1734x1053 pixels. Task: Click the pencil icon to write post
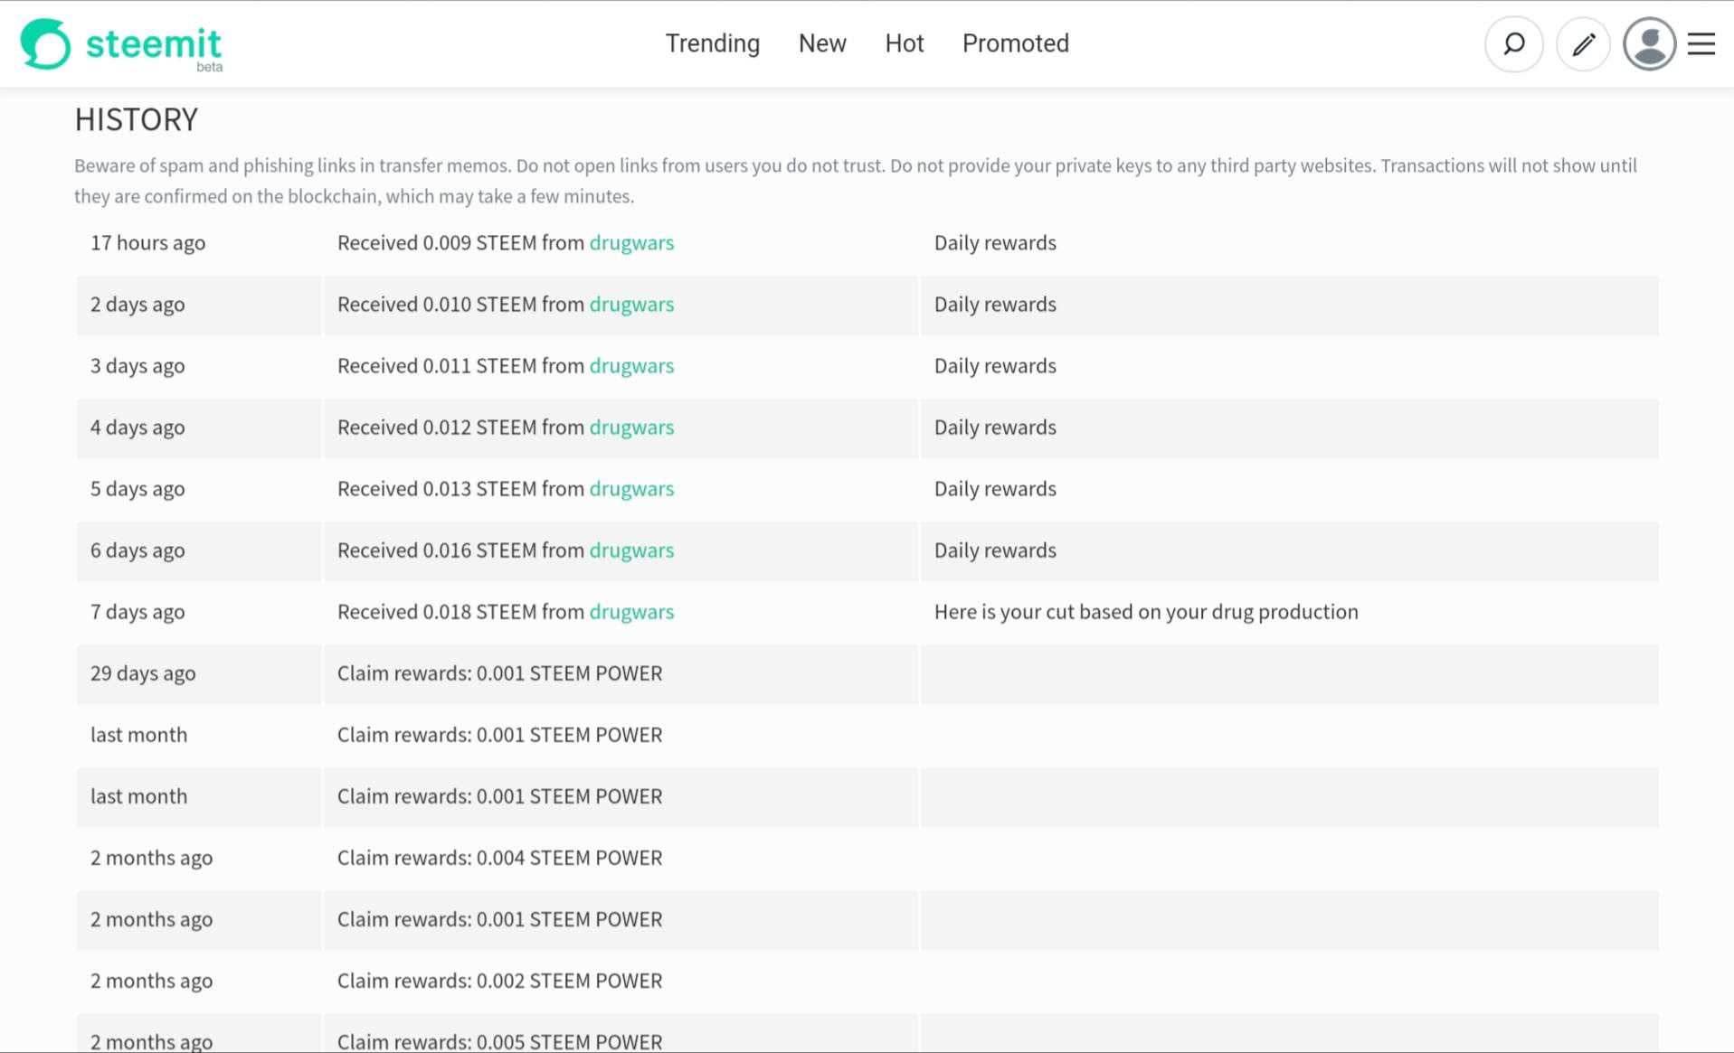point(1583,43)
